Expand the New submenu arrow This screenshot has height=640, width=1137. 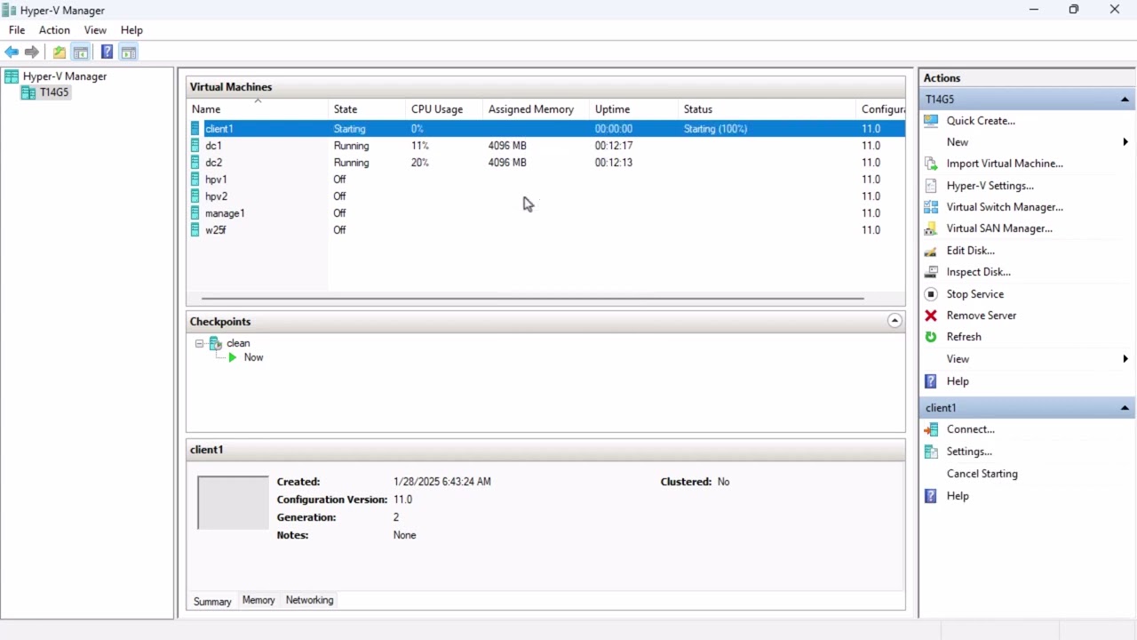pyautogui.click(x=1125, y=142)
